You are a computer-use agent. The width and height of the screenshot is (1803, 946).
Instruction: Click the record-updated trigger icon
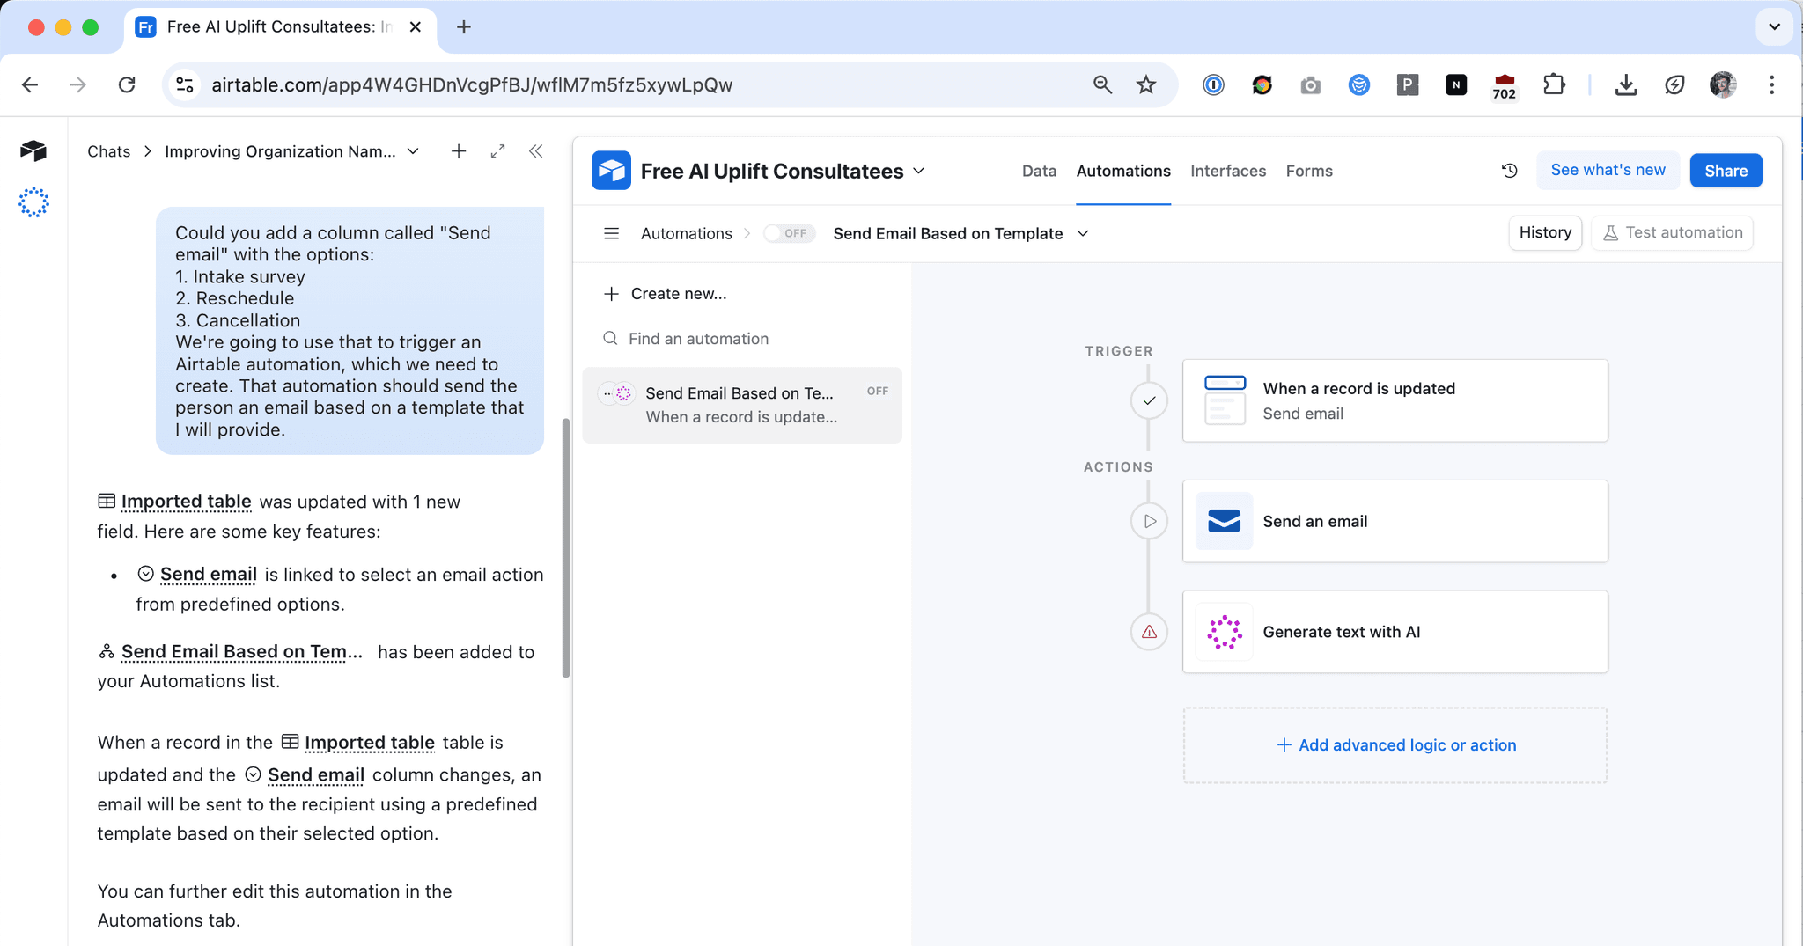tap(1224, 400)
